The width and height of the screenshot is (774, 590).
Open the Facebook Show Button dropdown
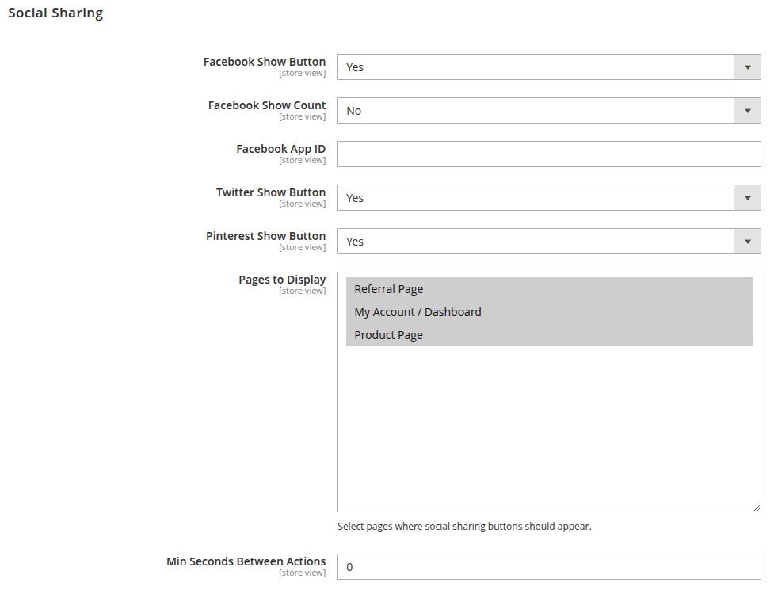[549, 67]
